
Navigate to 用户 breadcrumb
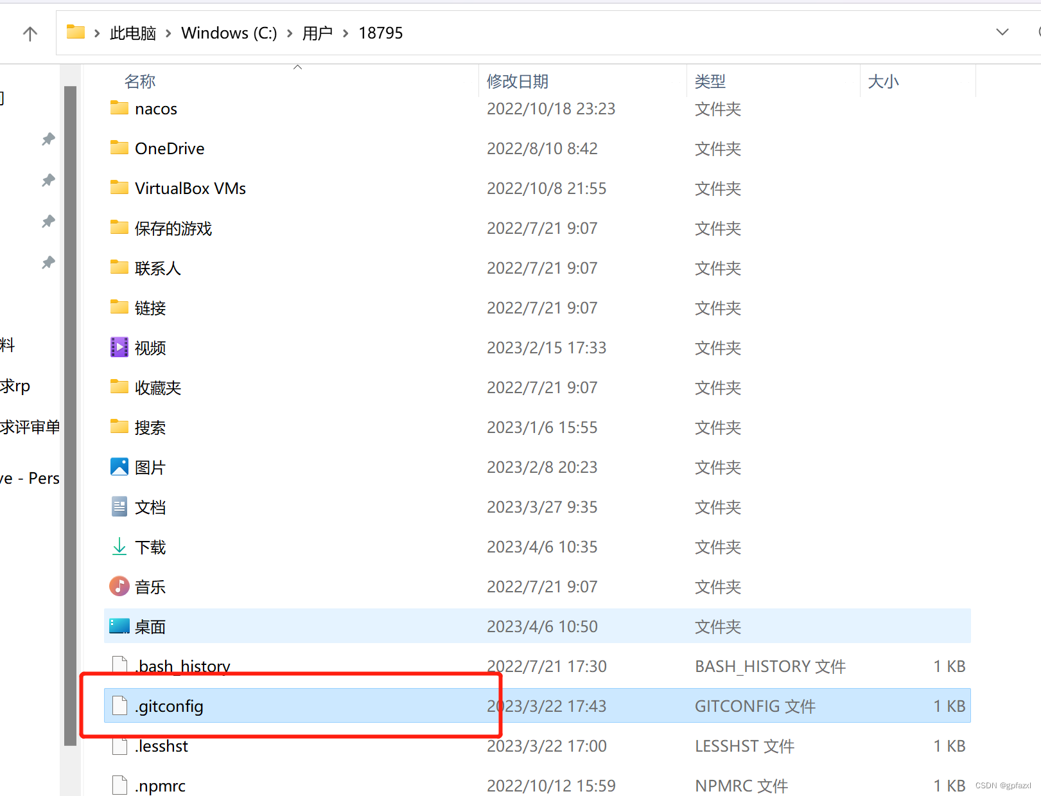click(x=317, y=33)
